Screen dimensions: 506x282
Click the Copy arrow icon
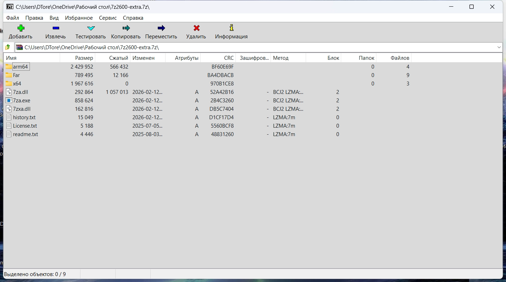point(126,28)
